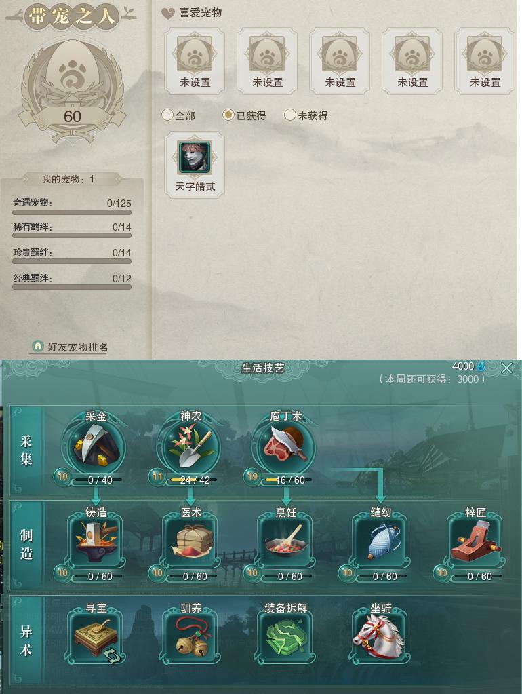Click the 奇遇宠物 progress bar
The height and width of the screenshot is (694, 522).
click(x=72, y=212)
